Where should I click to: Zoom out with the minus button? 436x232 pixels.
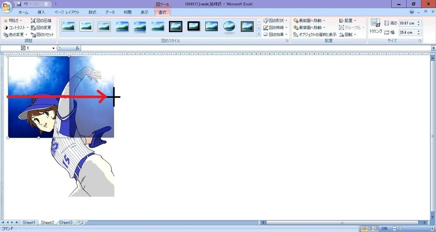[x=395, y=229]
